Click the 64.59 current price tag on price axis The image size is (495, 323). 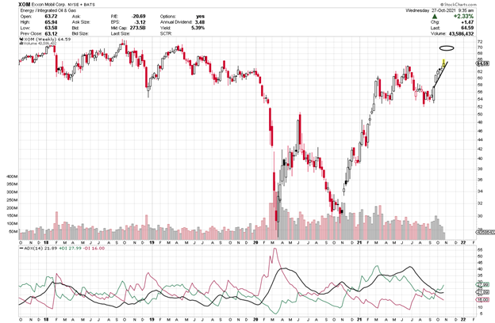pos(482,64)
